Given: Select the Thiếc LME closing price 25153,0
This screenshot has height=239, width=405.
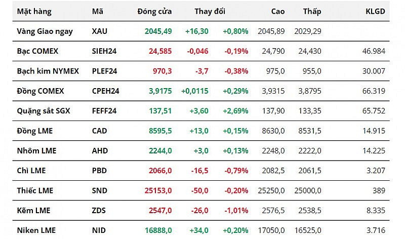Looking at the screenshot, I should [x=156, y=190].
